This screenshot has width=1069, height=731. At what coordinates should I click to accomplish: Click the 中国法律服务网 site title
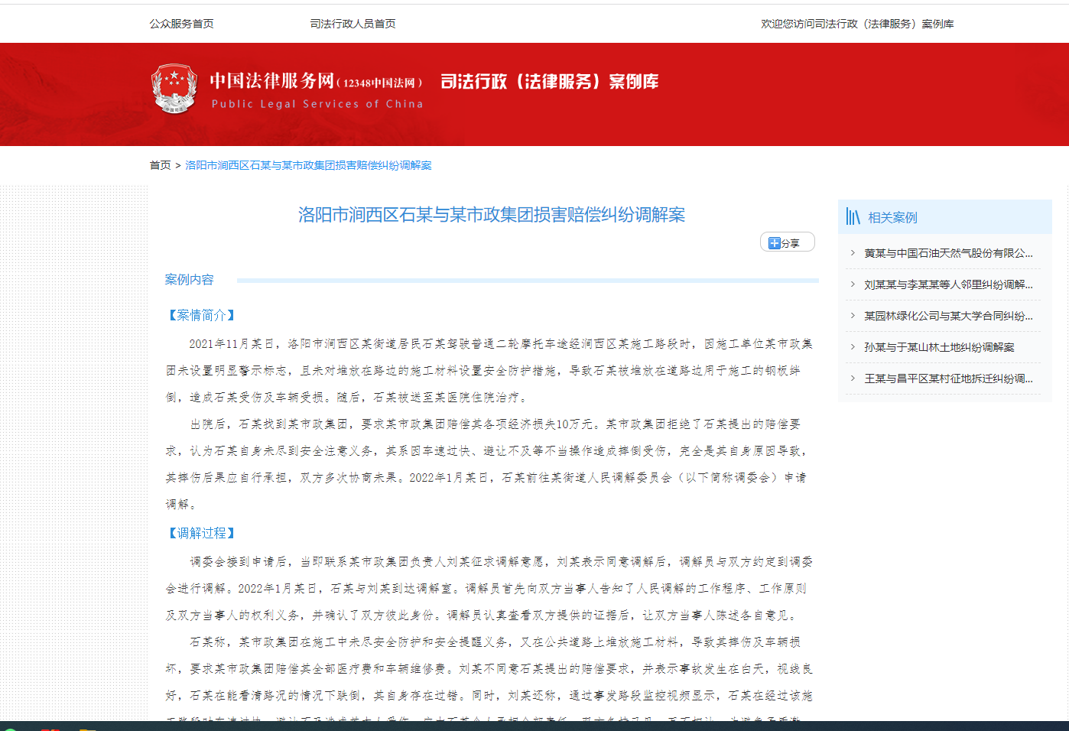click(272, 81)
